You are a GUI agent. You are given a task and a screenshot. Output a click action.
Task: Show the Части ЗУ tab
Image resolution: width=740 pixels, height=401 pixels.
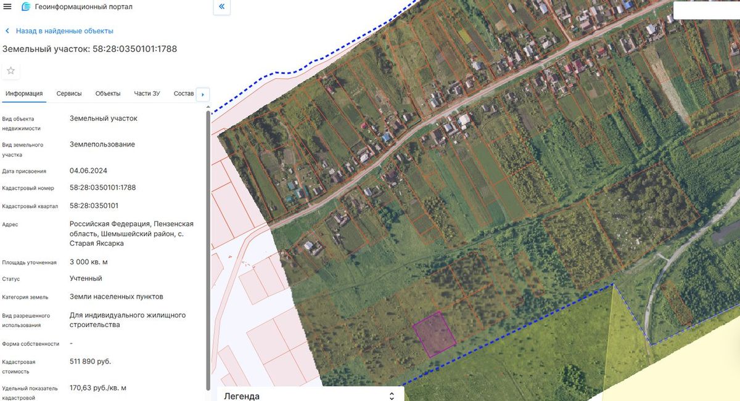147,94
